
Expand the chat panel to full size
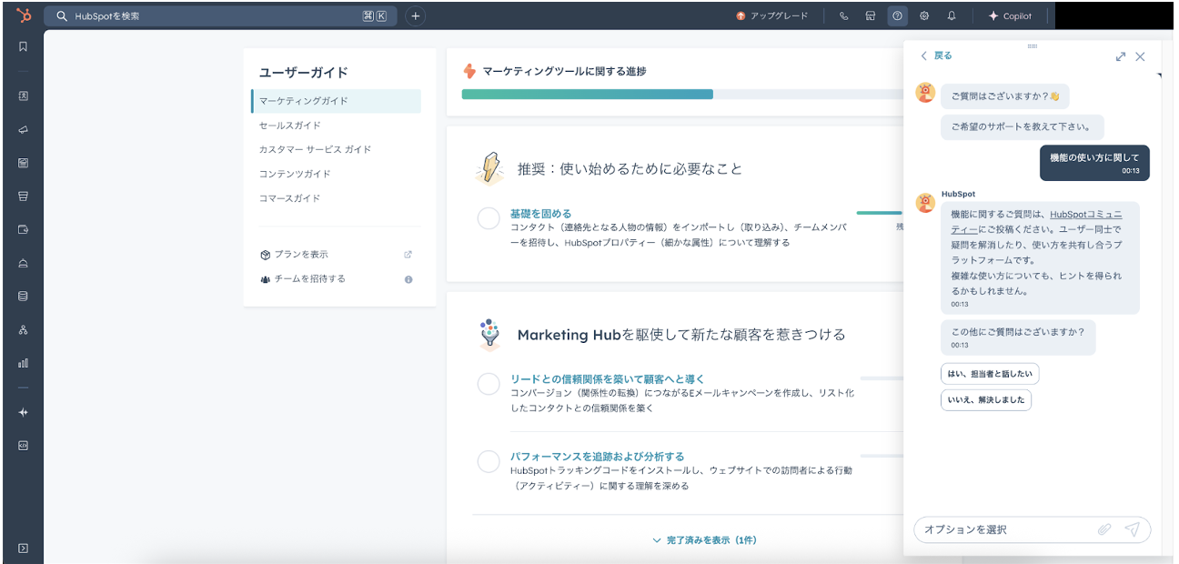coord(1121,56)
